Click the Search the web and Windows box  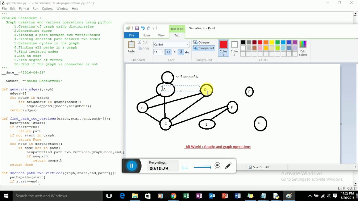coord(57,196)
